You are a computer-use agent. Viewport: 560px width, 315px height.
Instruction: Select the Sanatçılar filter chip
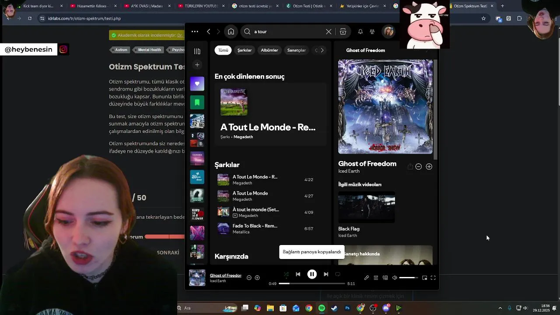[296, 50]
